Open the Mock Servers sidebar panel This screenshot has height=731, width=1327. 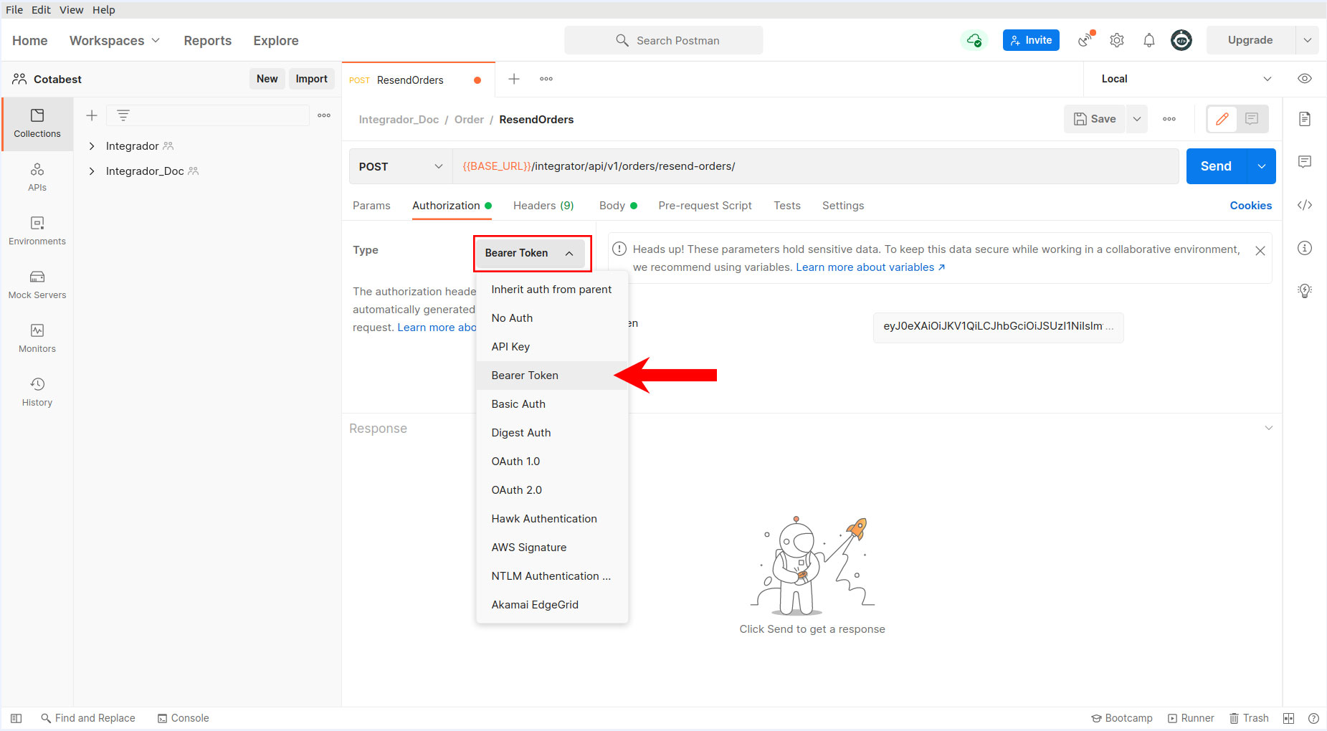37,285
